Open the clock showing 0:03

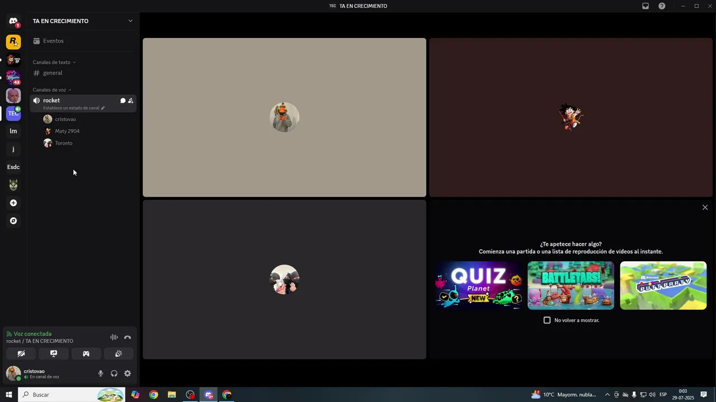click(683, 395)
